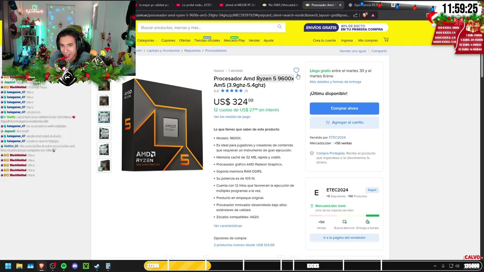The image size is (484, 272).
Task: Close the Procesador Amd tab
Action: coord(340,5)
